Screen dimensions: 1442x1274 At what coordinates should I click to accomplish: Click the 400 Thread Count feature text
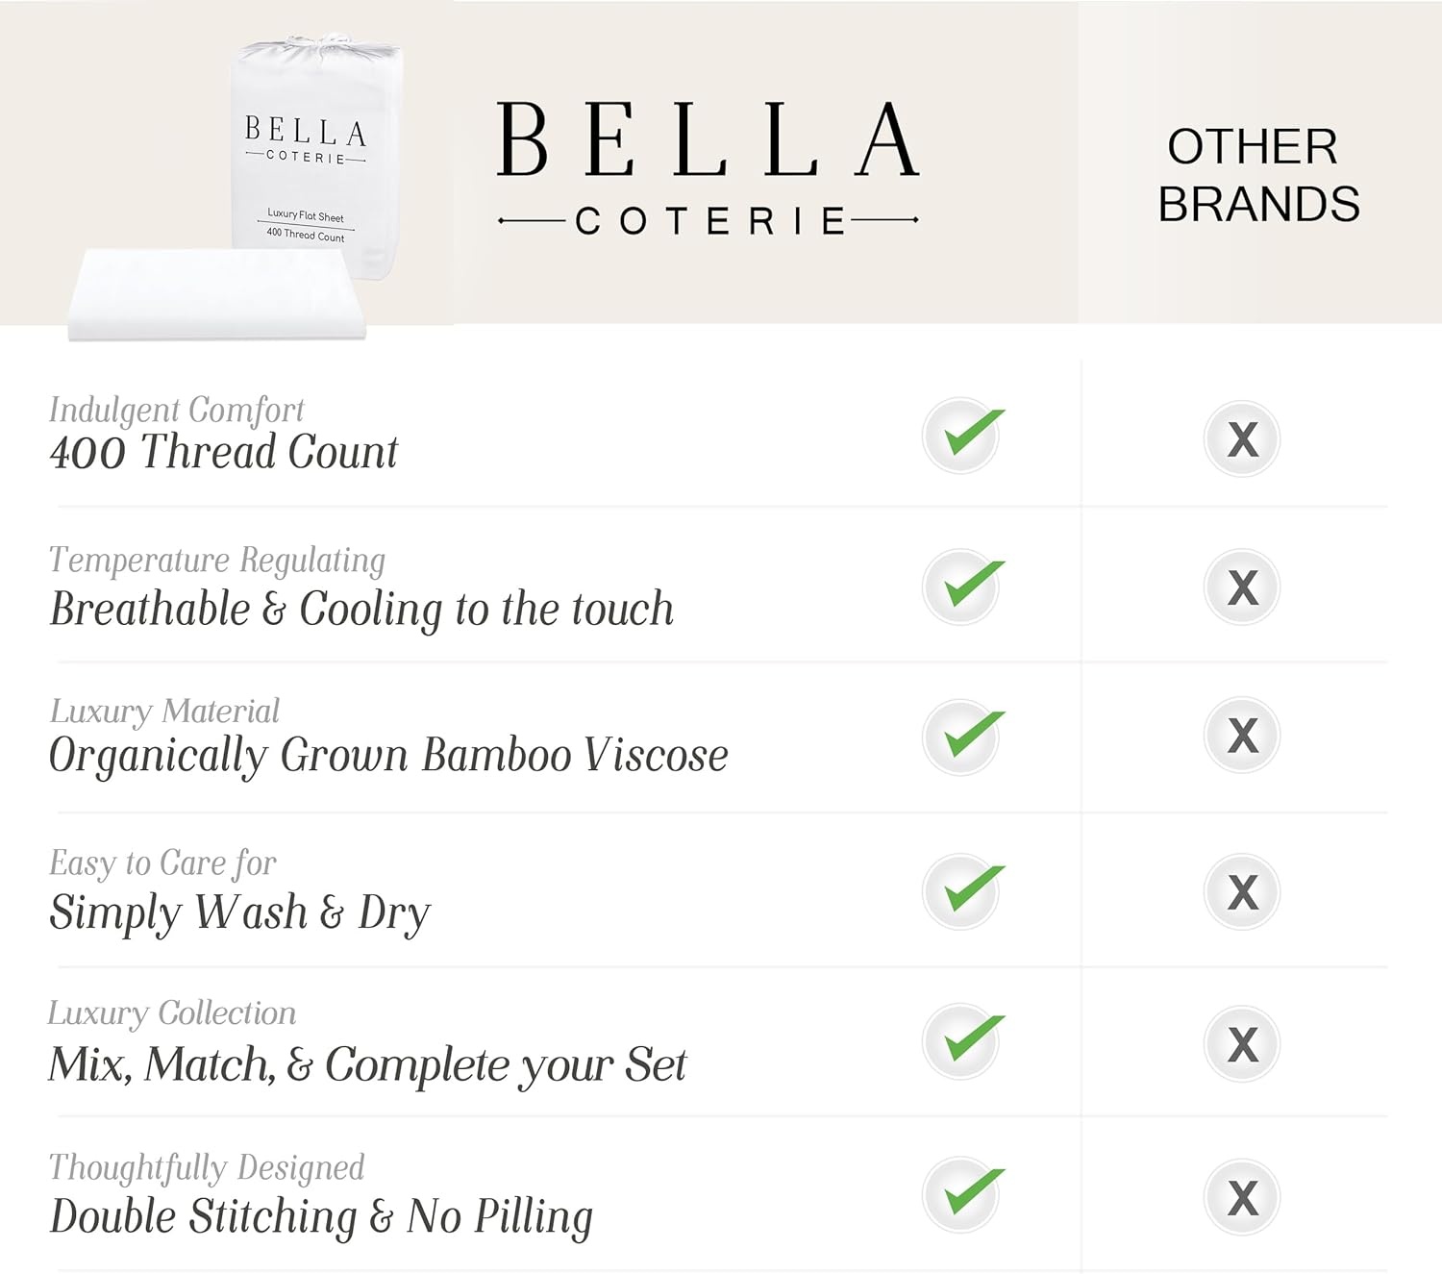point(224,451)
